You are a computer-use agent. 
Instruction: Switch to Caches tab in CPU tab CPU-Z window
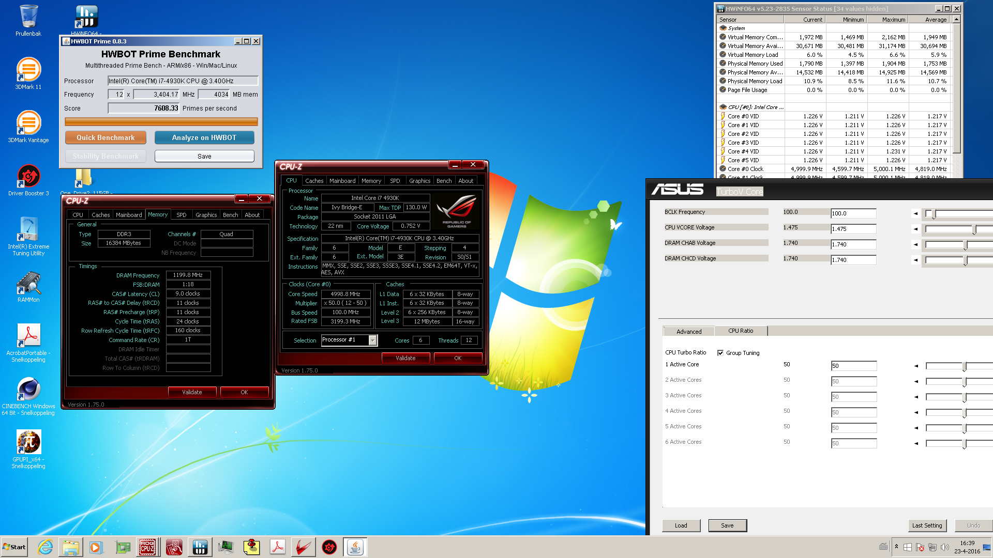point(314,181)
